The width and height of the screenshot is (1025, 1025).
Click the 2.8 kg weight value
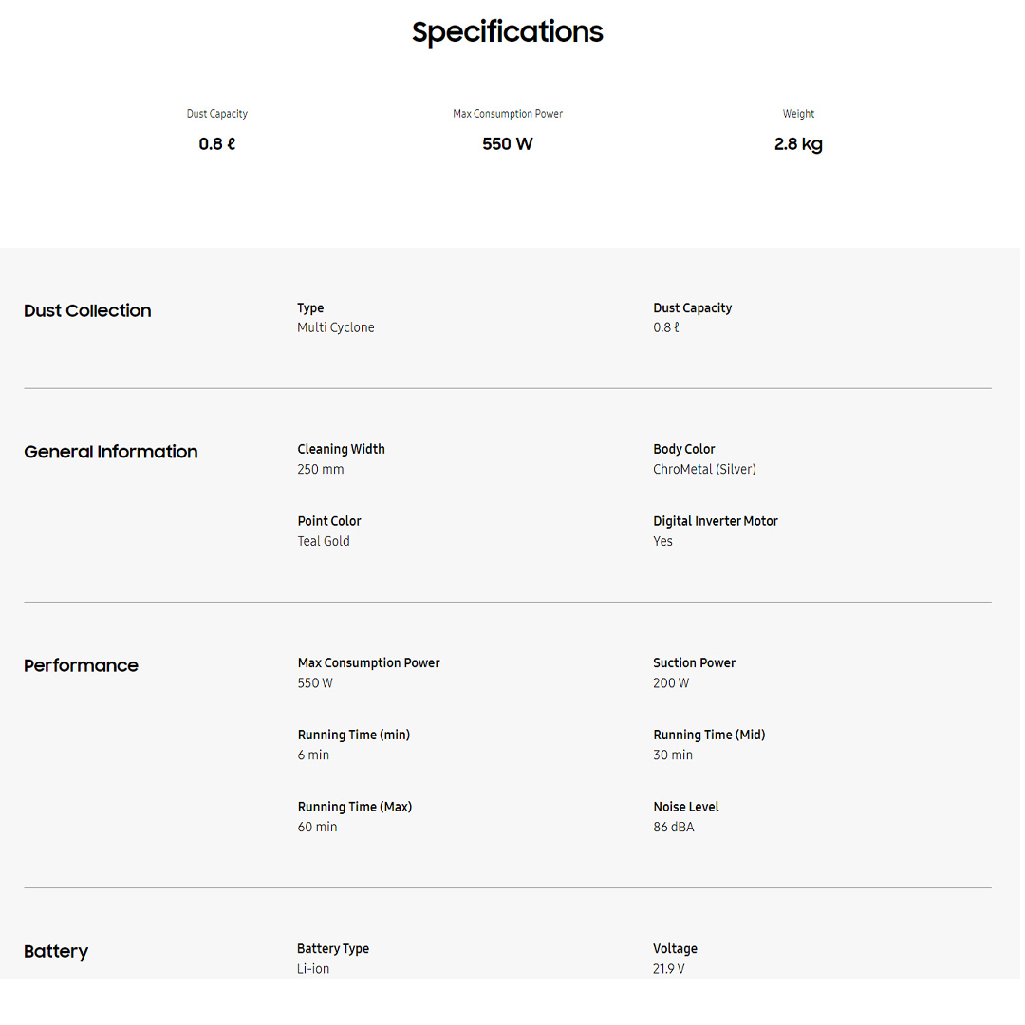click(798, 144)
